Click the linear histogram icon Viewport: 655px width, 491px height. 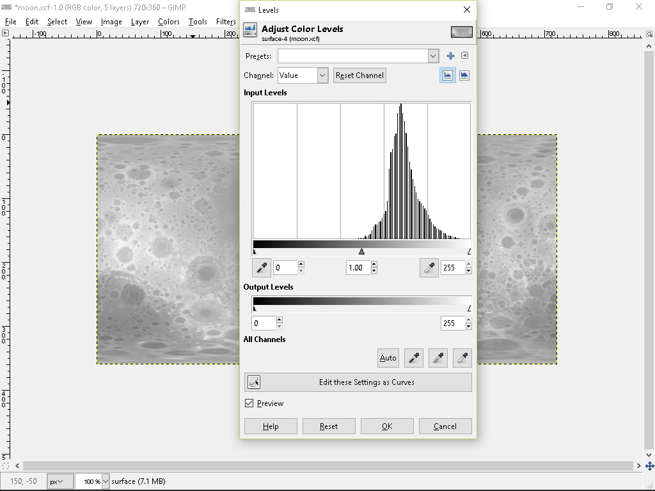tap(447, 75)
